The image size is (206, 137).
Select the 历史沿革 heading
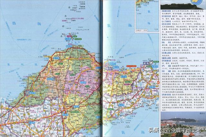166,24
